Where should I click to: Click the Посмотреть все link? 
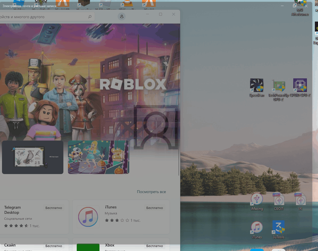(x=151, y=192)
